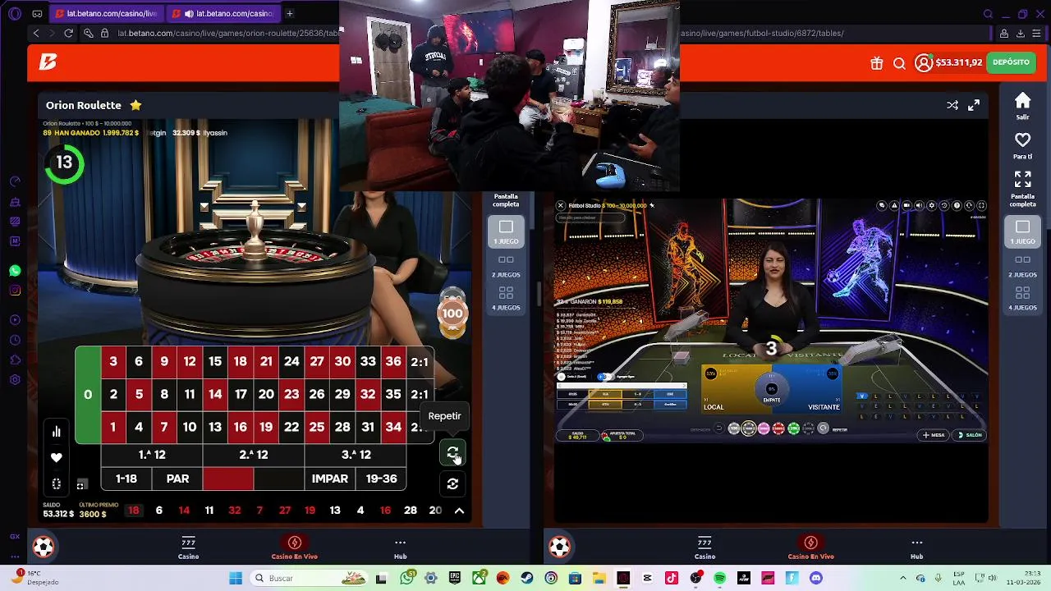Select 1 JUEGO layout in right sidebar
1051x591 pixels.
pos(1022,231)
